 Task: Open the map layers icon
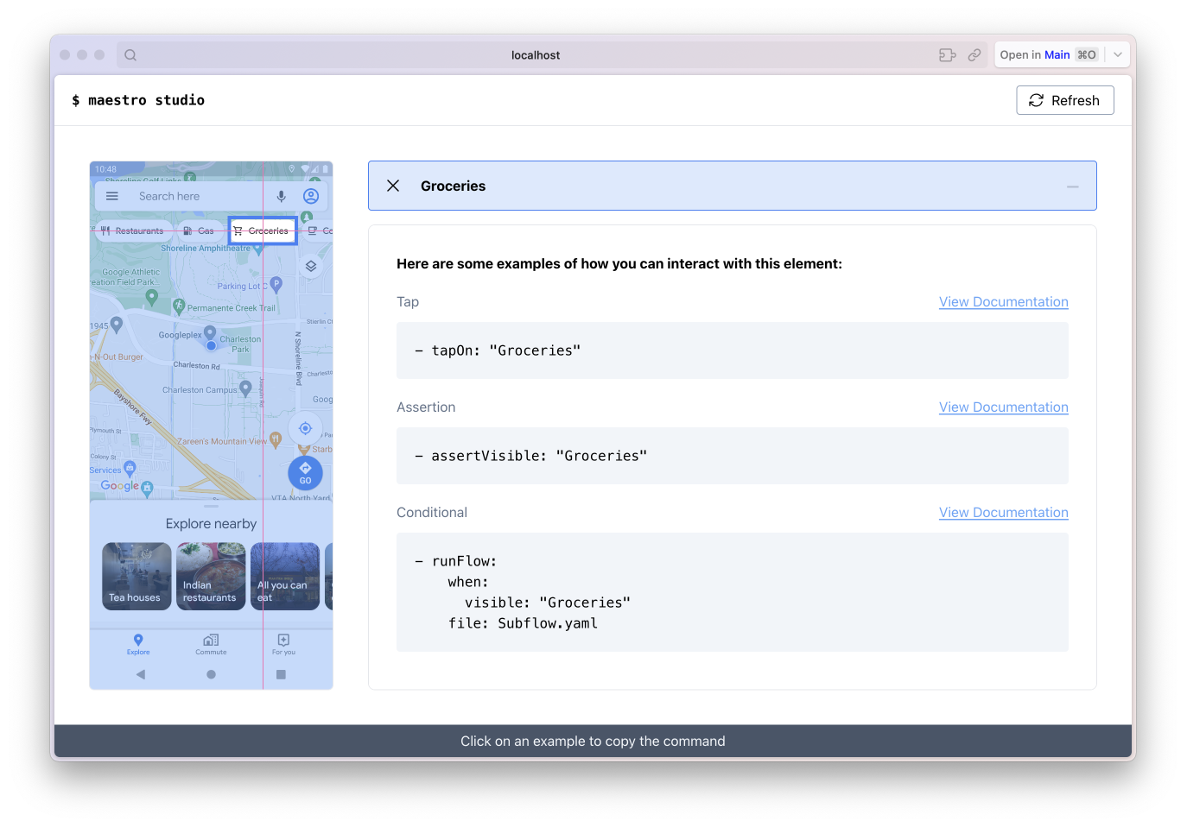(311, 266)
